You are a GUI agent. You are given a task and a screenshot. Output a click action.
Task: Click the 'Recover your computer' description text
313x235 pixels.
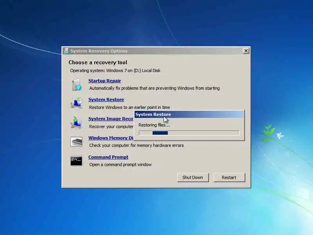coord(111,127)
